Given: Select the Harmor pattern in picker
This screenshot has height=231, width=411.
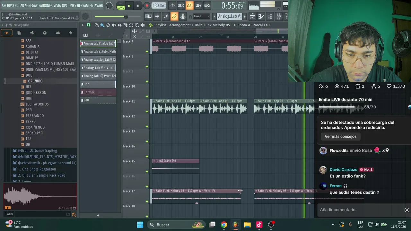Looking at the screenshot, I should click(98, 92).
